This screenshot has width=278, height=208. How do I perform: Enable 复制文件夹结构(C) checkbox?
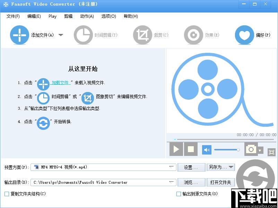(7, 194)
